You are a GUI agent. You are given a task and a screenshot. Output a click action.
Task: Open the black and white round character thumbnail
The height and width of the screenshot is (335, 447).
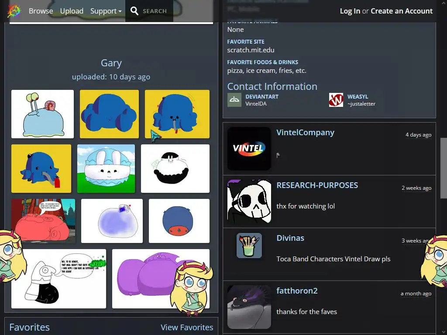pyautogui.click(x=175, y=168)
